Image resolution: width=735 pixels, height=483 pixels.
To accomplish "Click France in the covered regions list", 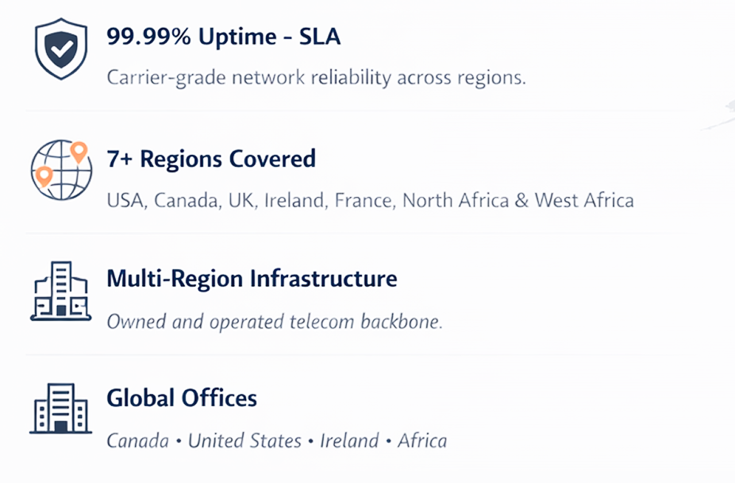I will pyautogui.click(x=363, y=200).
